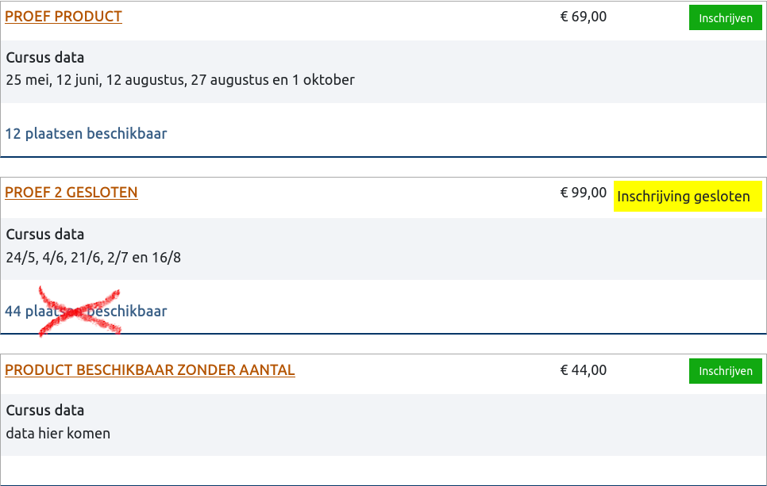Click the € 99,00 price
The height and width of the screenshot is (486, 767).
click(x=583, y=192)
